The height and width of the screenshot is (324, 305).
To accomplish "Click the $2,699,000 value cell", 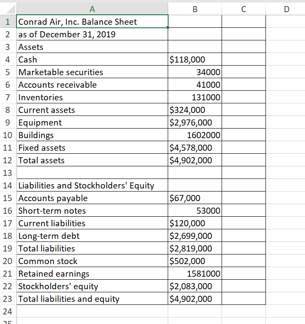I will coord(195,235).
